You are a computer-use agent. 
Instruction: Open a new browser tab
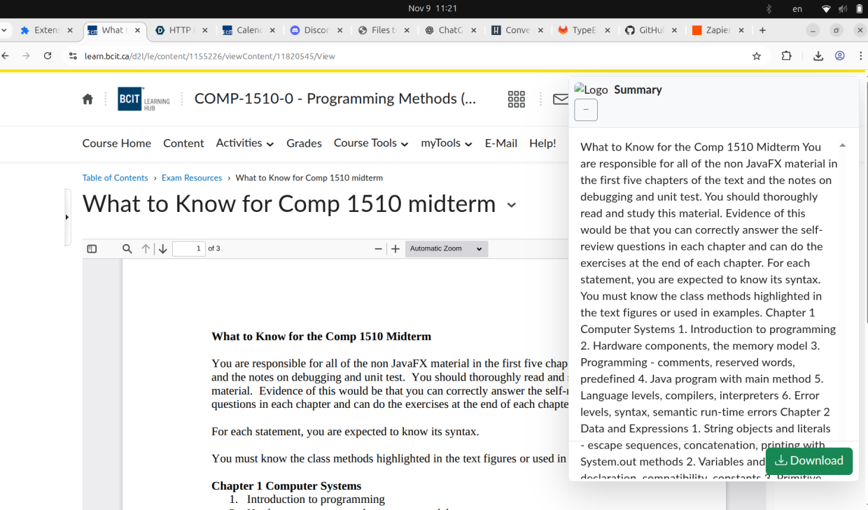(762, 31)
